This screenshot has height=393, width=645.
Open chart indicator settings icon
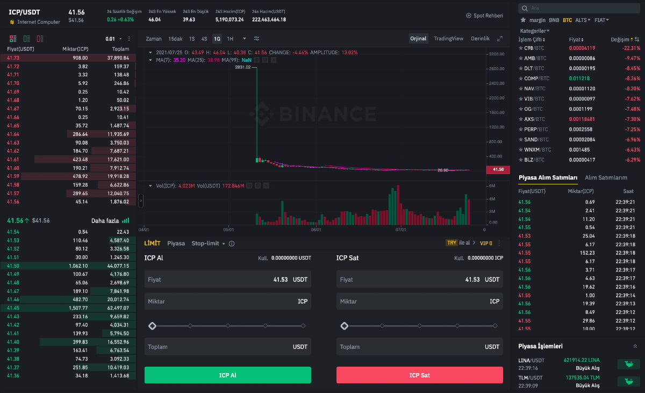[x=256, y=39]
